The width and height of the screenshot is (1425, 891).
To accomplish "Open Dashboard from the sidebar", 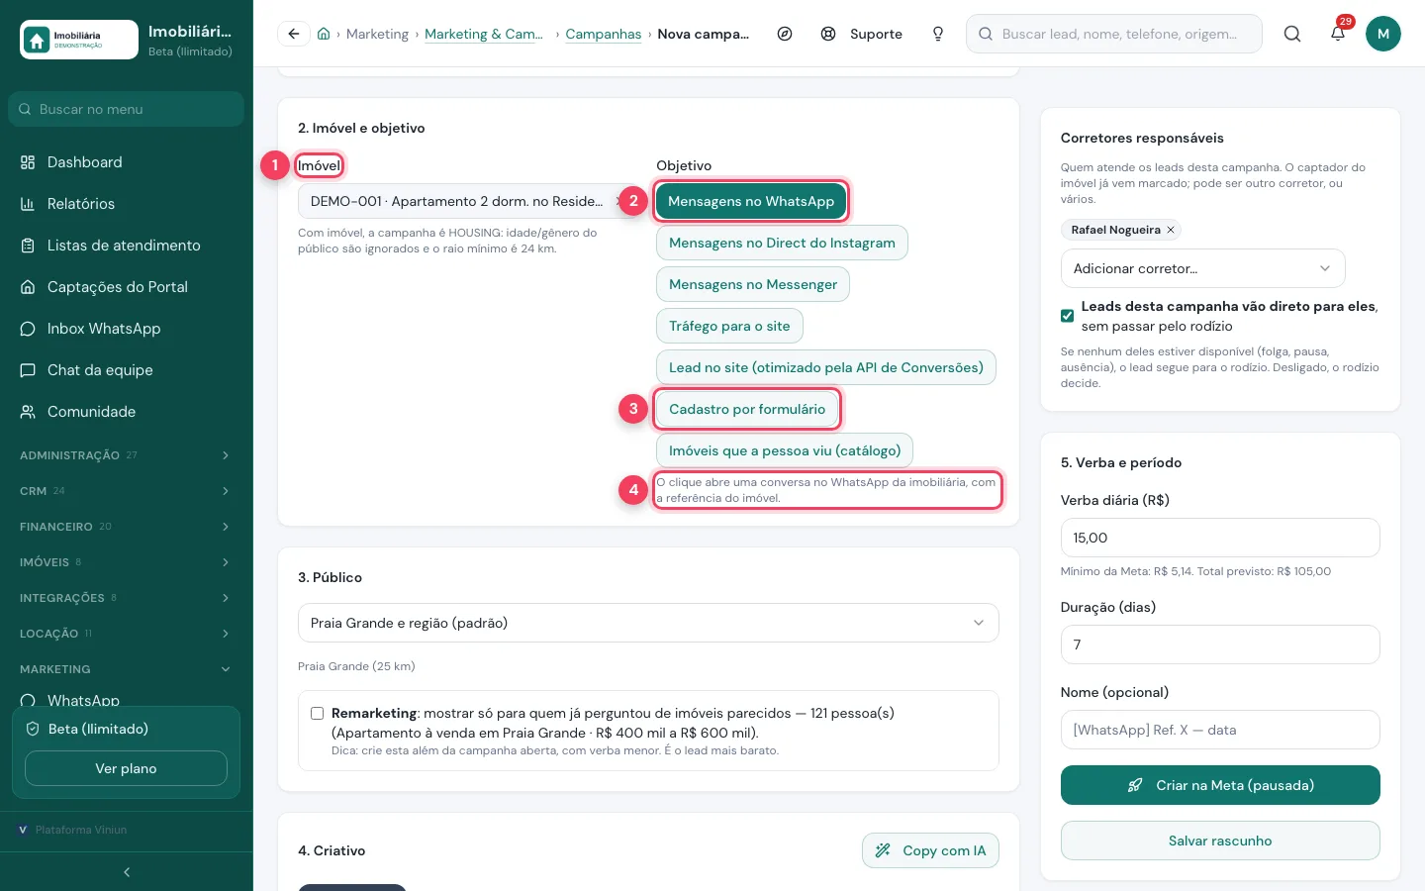I will point(127,162).
